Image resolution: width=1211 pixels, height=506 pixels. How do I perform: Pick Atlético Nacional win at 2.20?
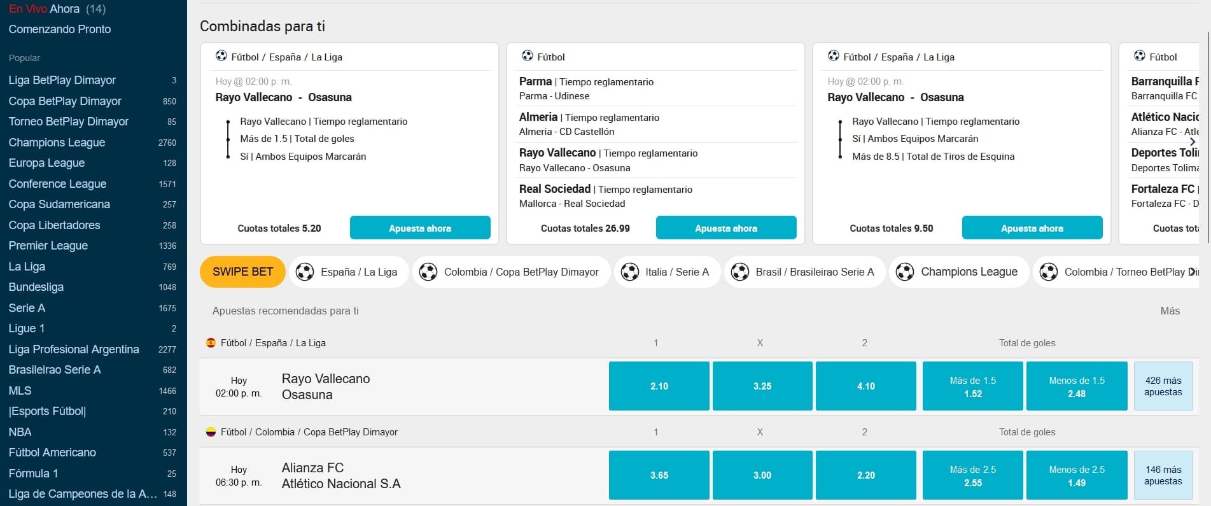coord(866,475)
